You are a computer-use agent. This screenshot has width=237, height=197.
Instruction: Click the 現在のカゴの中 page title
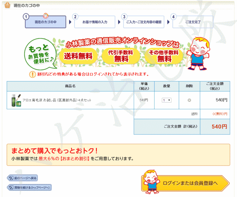coord(27,6)
